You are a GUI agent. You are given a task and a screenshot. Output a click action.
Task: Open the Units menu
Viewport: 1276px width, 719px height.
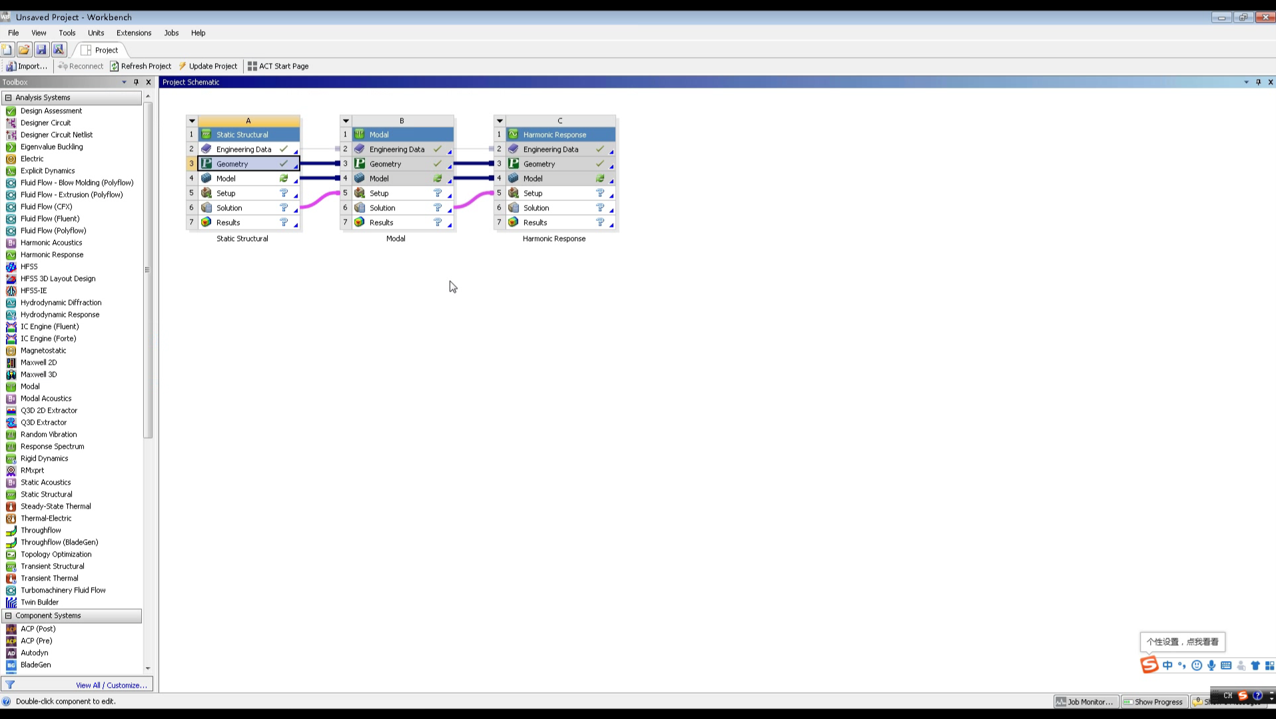[x=96, y=33]
